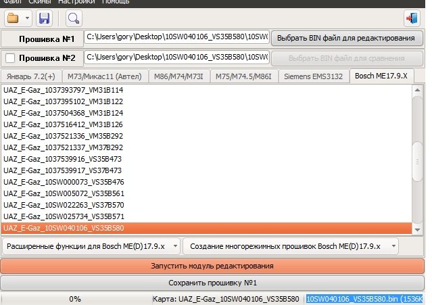Click the exit door icon at top right
This screenshot has width=432, height=305.
click(x=411, y=18)
